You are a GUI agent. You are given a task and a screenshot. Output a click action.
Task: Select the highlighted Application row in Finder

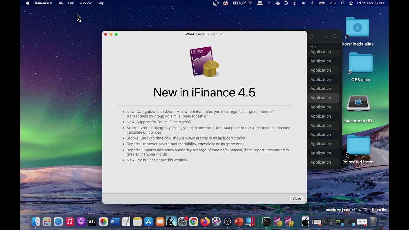click(323, 98)
